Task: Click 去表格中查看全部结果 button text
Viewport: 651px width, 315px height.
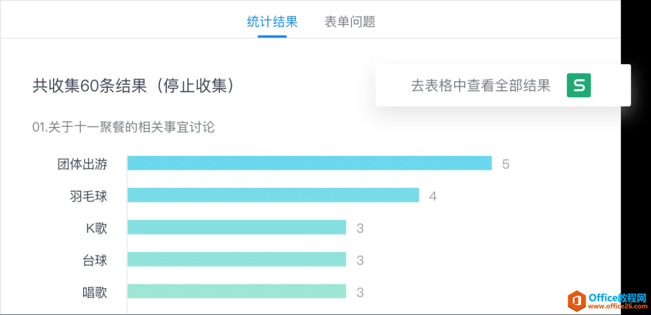Action: [x=481, y=86]
